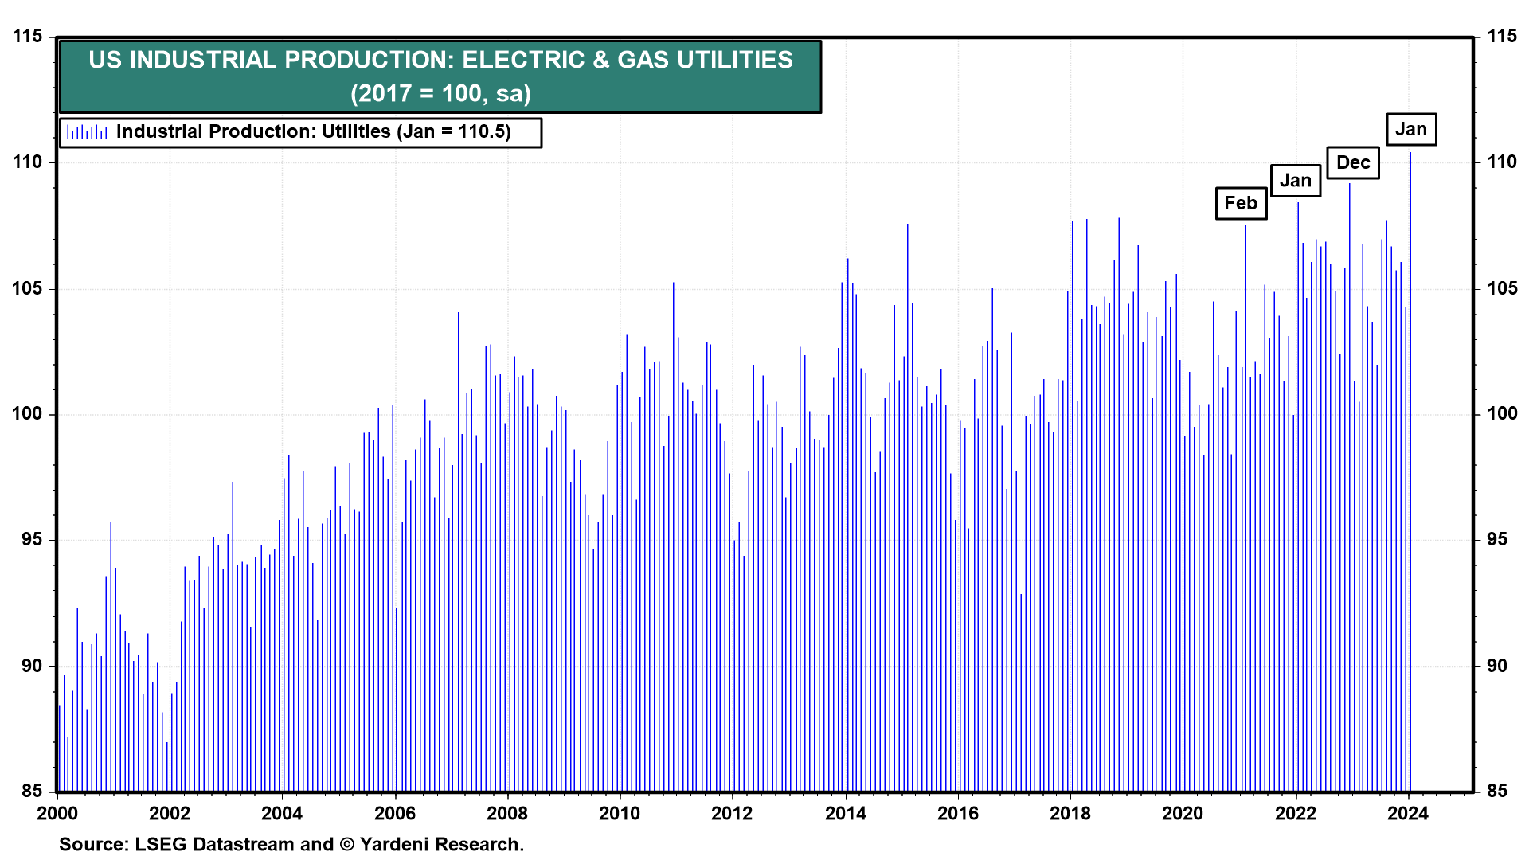The image size is (1529, 860).
Task: Click the Feb annotation label
Action: click(x=1241, y=204)
